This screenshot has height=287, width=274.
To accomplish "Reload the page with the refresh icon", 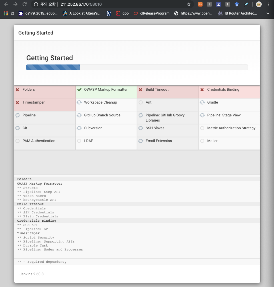I will pos(25,4).
